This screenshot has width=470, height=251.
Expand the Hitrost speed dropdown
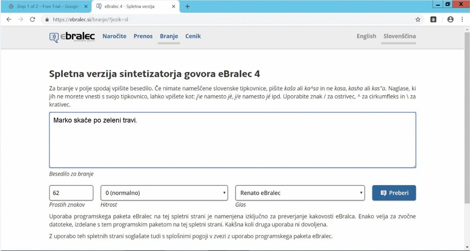164,193
